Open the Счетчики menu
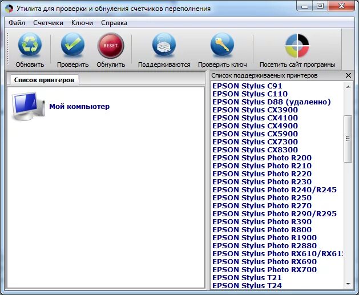This screenshot has height=295, width=359. (x=48, y=23)
